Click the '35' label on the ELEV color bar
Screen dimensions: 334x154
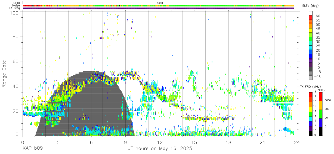click(318, 37)
